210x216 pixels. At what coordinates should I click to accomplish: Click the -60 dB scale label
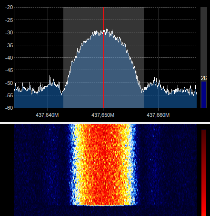9,108
